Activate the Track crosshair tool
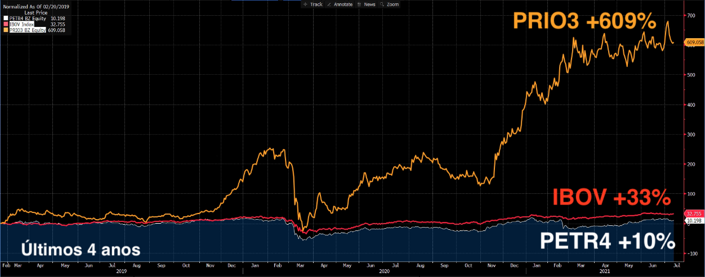Screen dimensions: 705x277 pyautogui.click(x=313, y=4)
